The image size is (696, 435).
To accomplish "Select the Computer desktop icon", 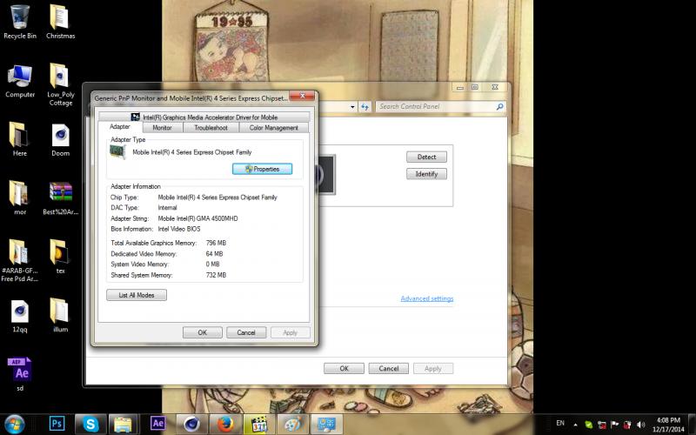I will (x=19, y=81).
